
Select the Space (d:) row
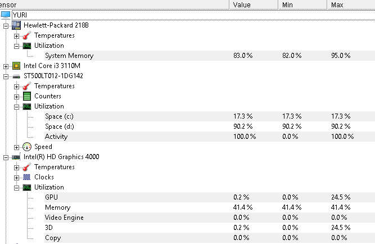pyautogui.click(x=210, y=126)
